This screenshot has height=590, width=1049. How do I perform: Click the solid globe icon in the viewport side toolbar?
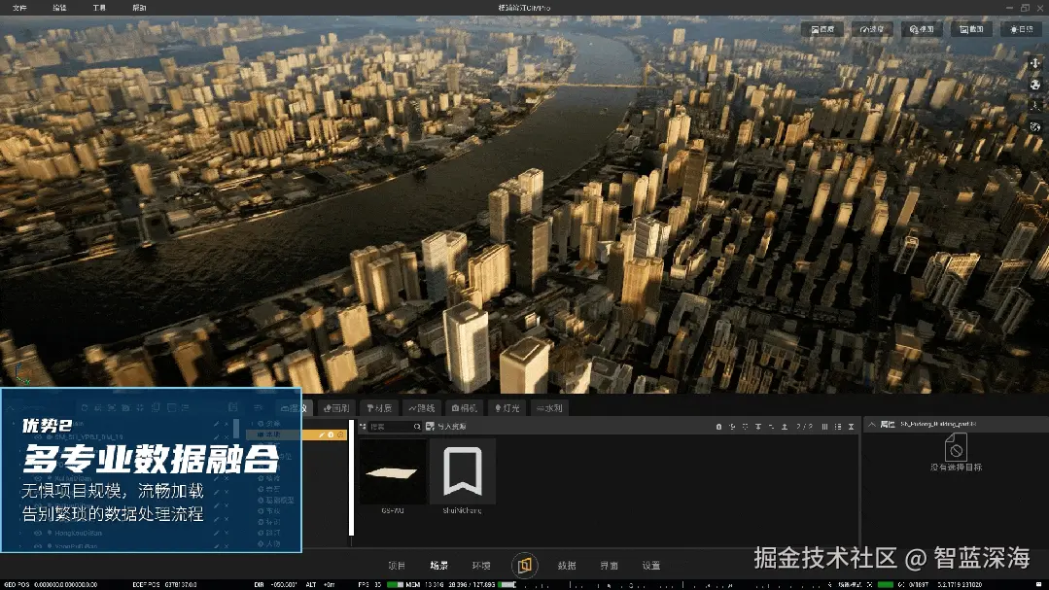[x=1035, y=85]
